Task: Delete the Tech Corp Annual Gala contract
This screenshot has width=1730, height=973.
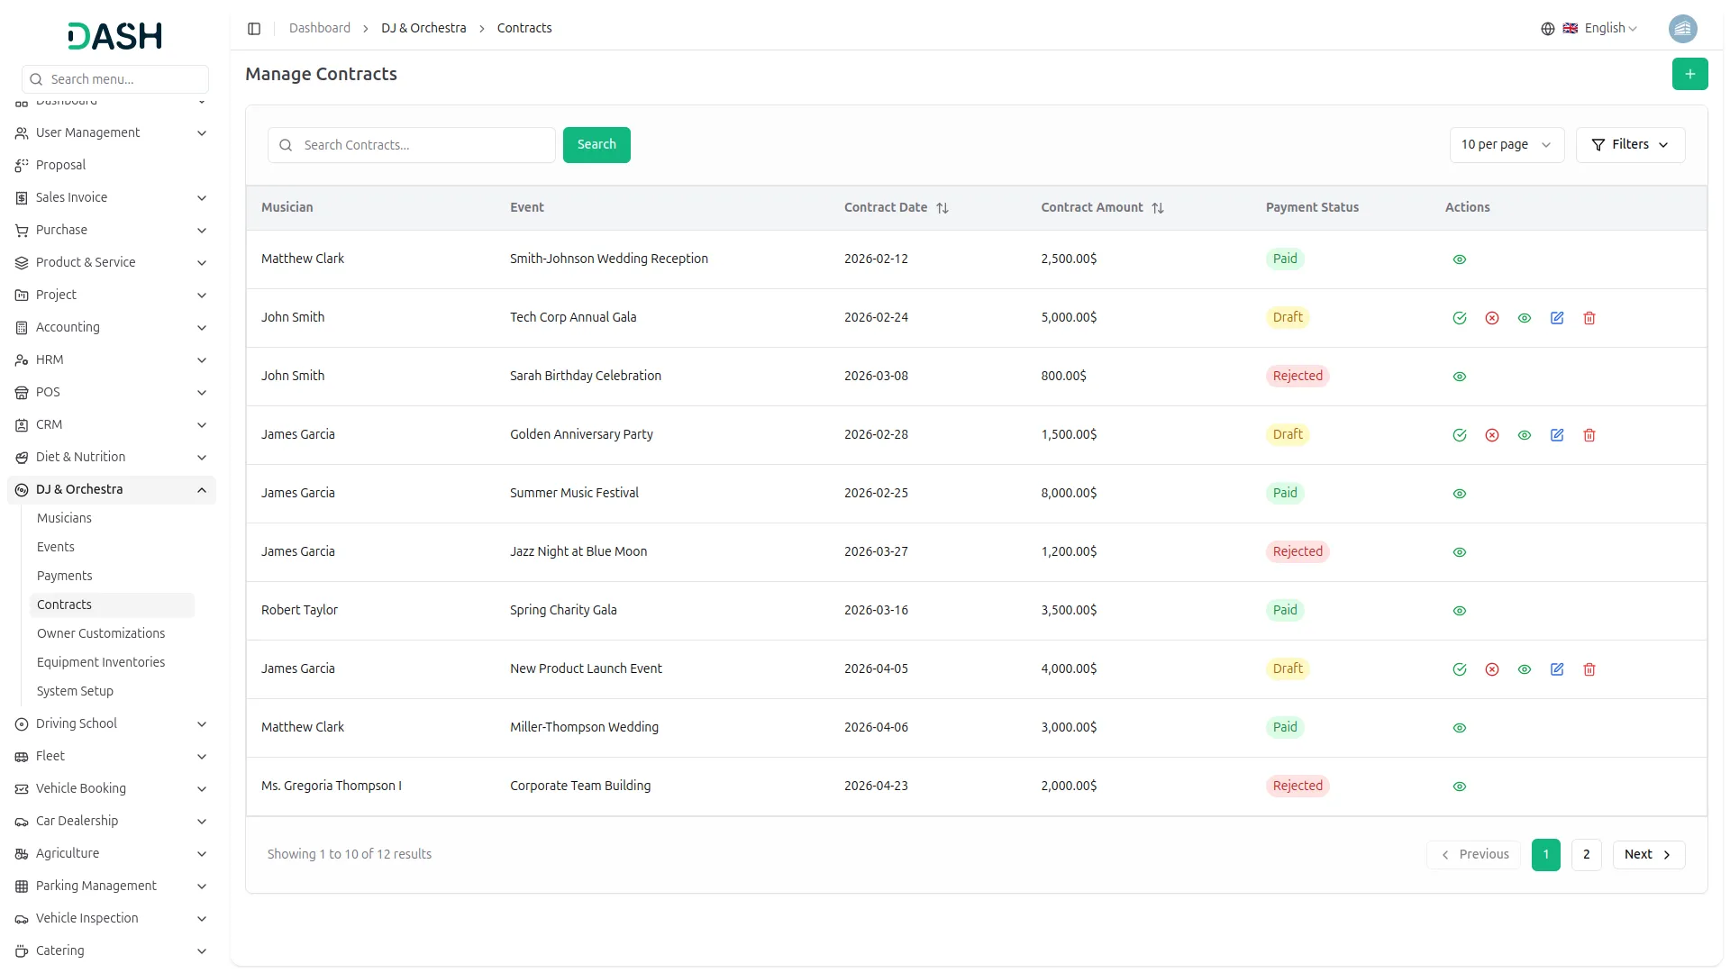Action: coord(1589,318)
